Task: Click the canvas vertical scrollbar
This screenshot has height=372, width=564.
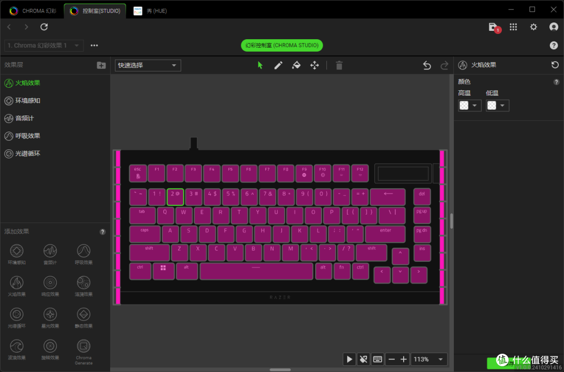Action: tap(451, 221)
